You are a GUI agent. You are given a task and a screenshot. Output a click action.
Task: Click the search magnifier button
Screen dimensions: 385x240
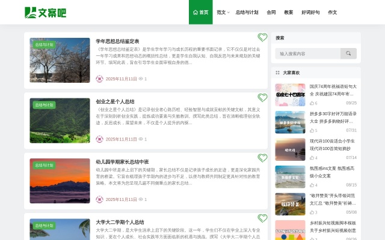point(348,53)
